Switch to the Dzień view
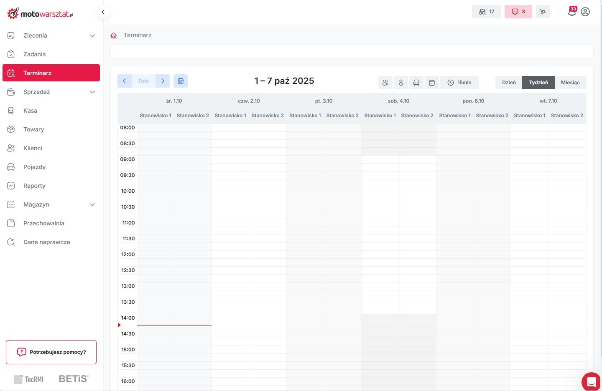602x391 pixels. coord(509,83)
